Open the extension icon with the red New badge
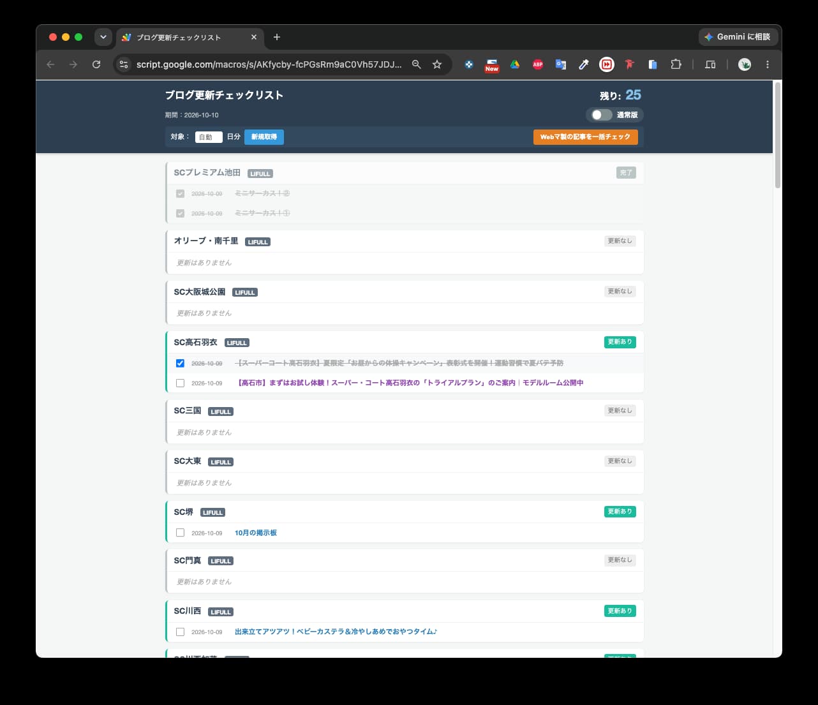The width and height of the screenshot is (818, 705). [x=491, y=64]
